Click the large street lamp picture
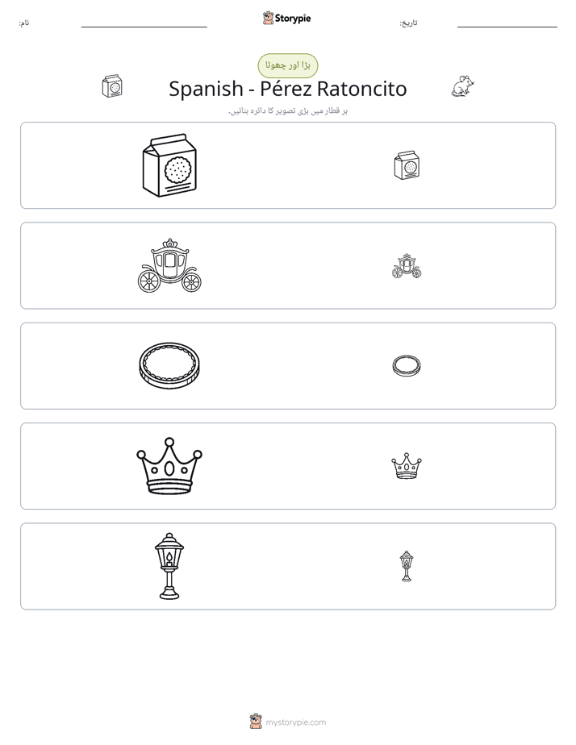The image size is (576, 745). click(x=169, y=566)
